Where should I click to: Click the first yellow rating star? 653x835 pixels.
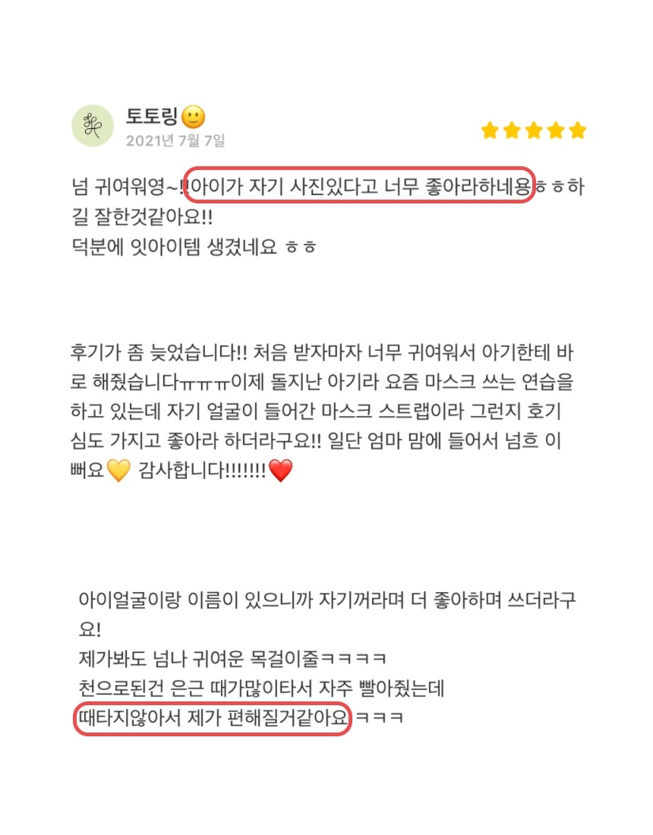[490, 130]
